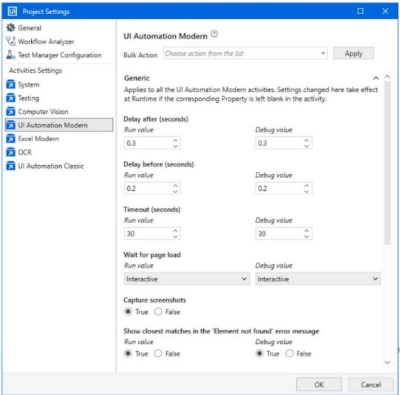Decrease Delay before Debug value
400x395 pixels.
point(307,191)
